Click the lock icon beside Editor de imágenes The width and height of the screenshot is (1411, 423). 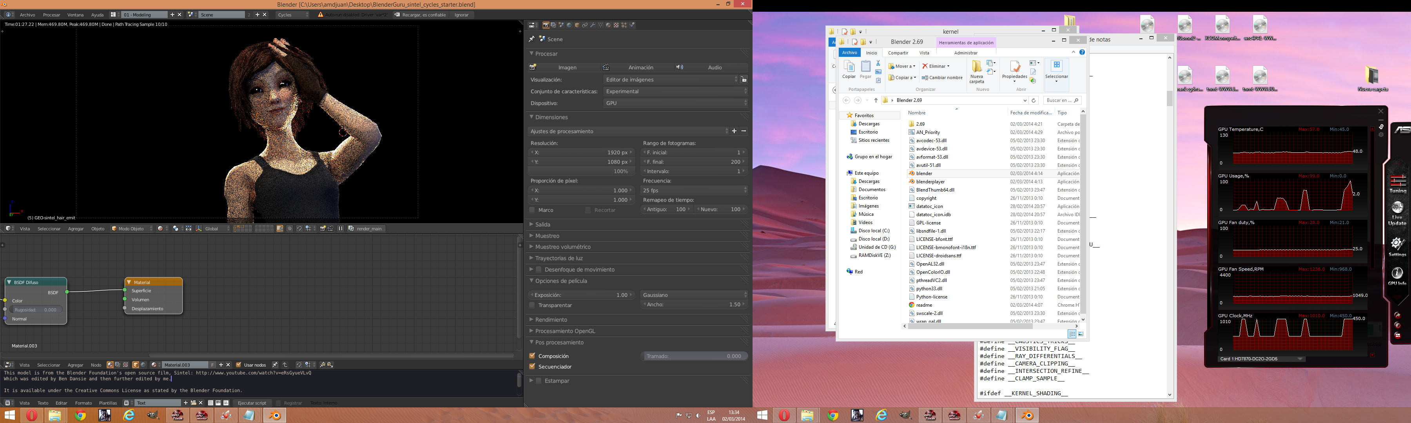(x=743, y=80)
